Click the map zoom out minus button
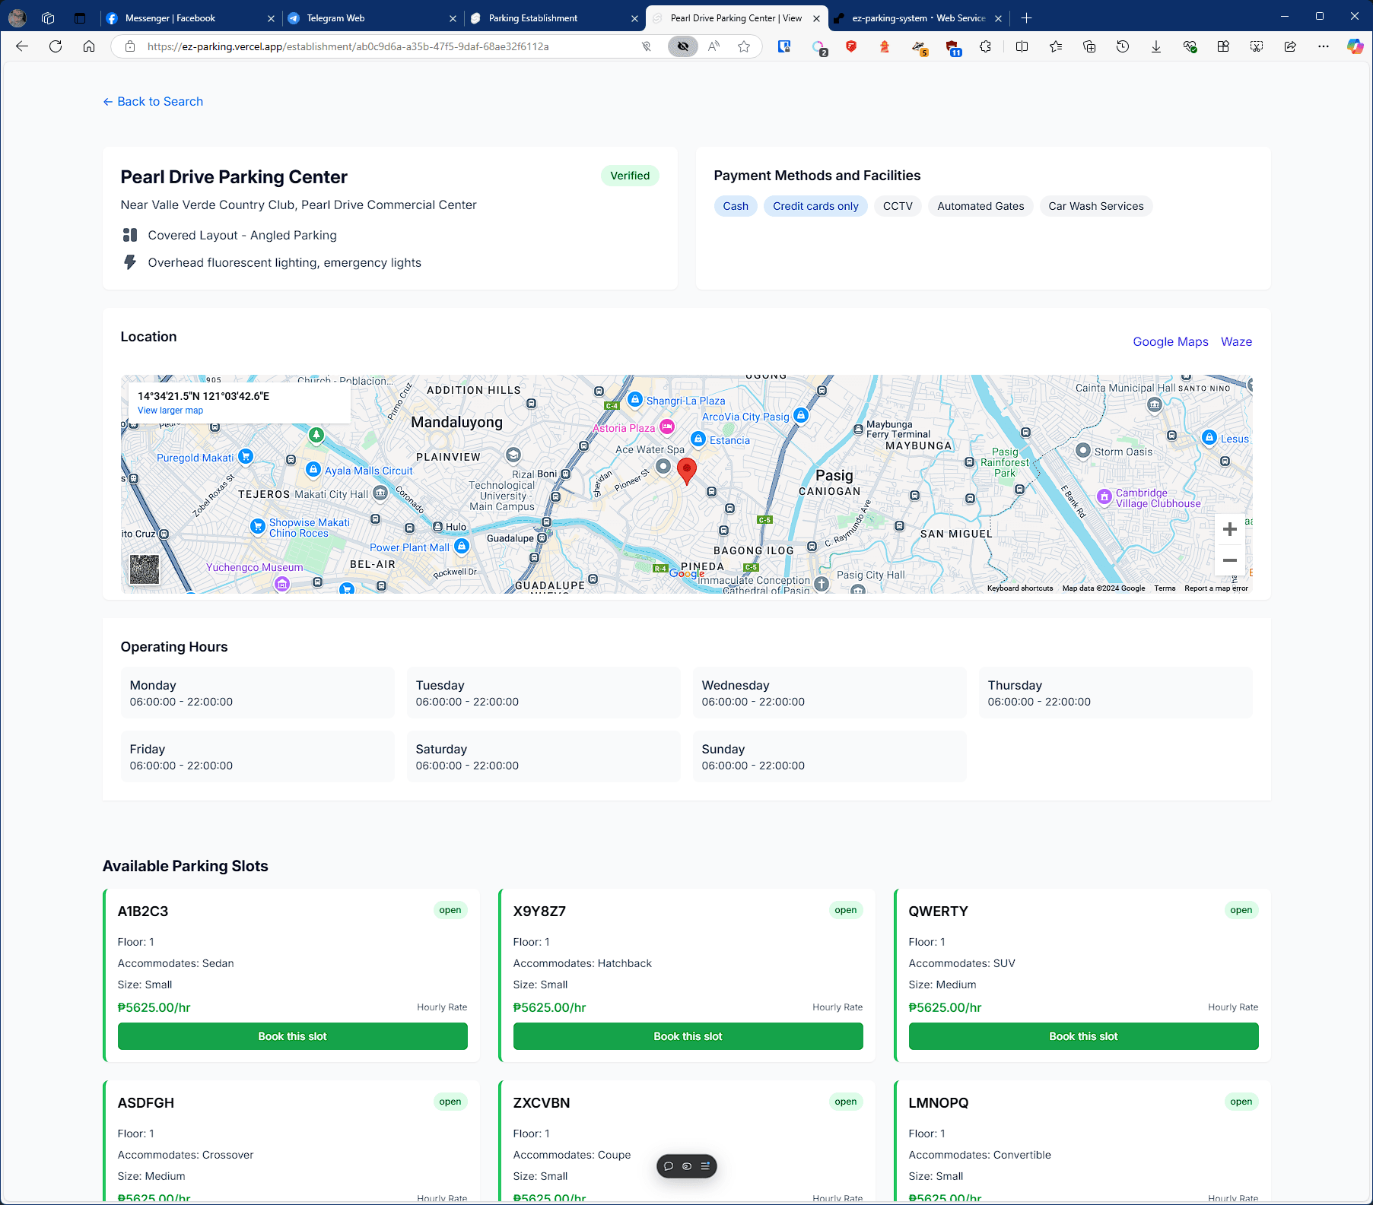1373x1205 pixels. coord(1229,560)
